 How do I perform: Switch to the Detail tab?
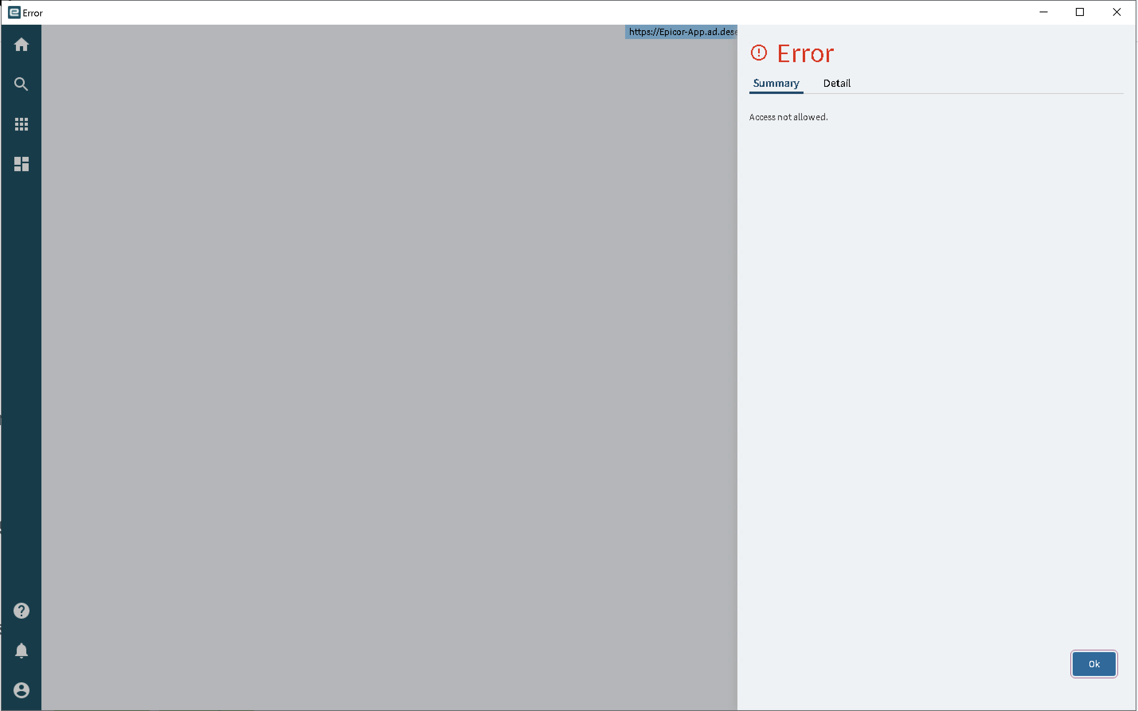837,83
